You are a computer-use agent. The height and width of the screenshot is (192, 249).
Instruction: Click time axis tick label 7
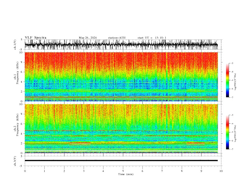tap(162, 171)
